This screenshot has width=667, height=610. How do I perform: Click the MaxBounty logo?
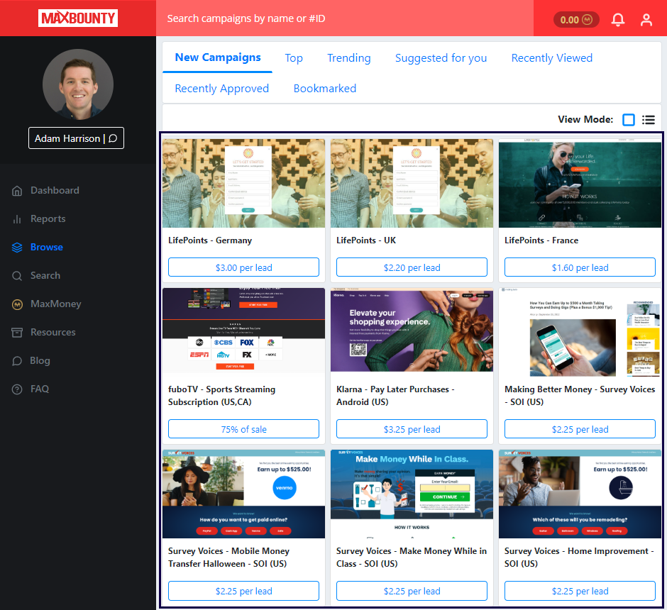pos(78,18)
